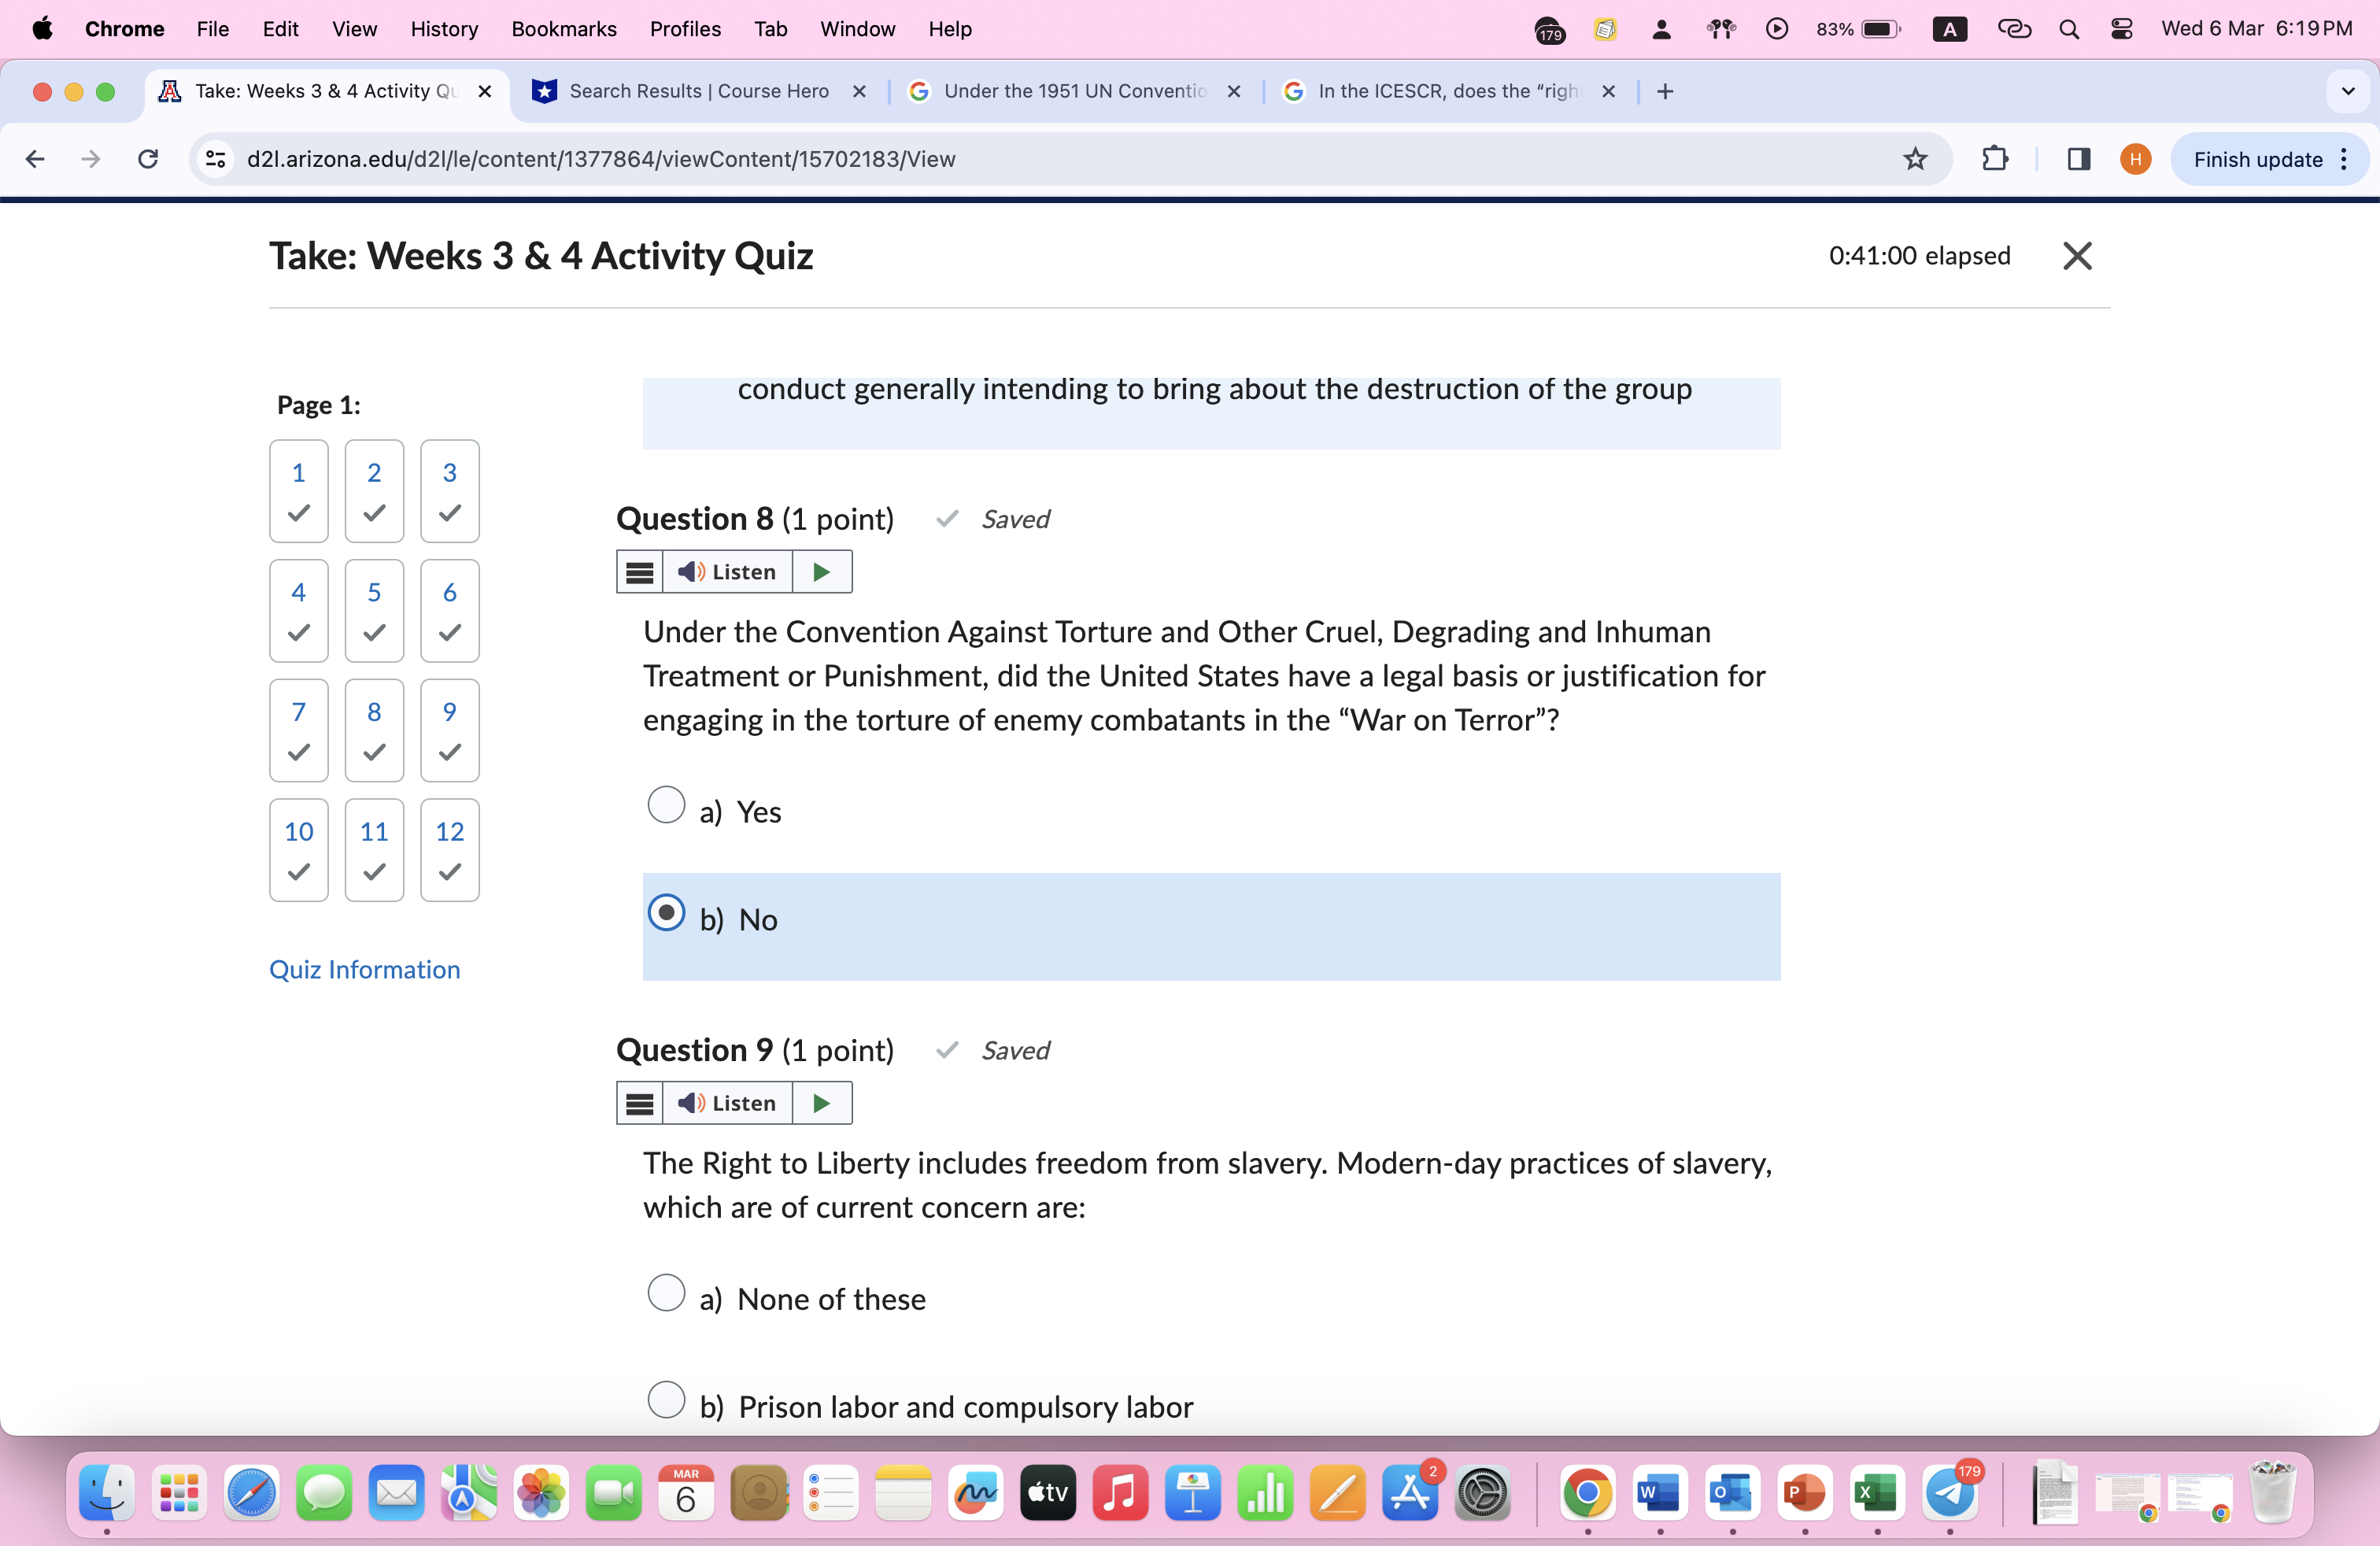Open the Bookmarks menu
This screenshot has height=1546, width=2380.
563,29
